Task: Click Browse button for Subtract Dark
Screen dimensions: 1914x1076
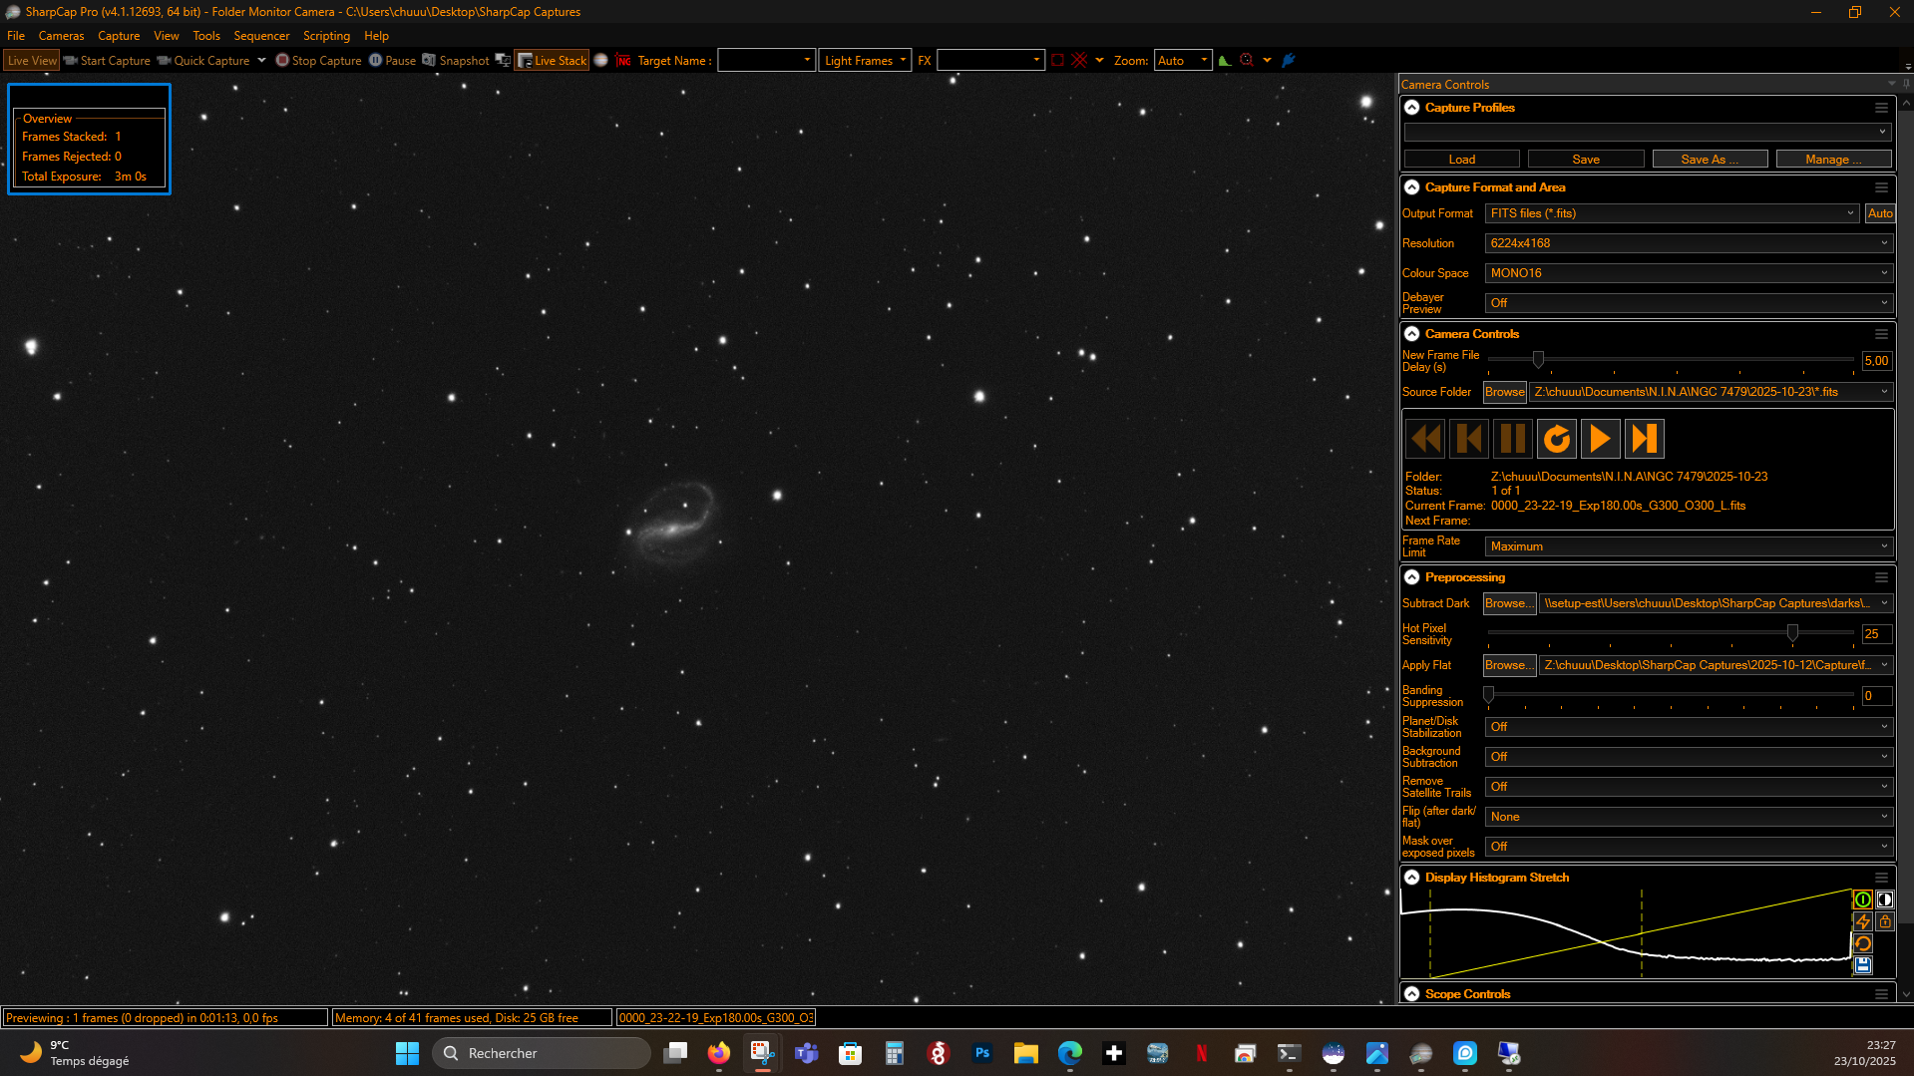Action: click(x=1509, y=603)
